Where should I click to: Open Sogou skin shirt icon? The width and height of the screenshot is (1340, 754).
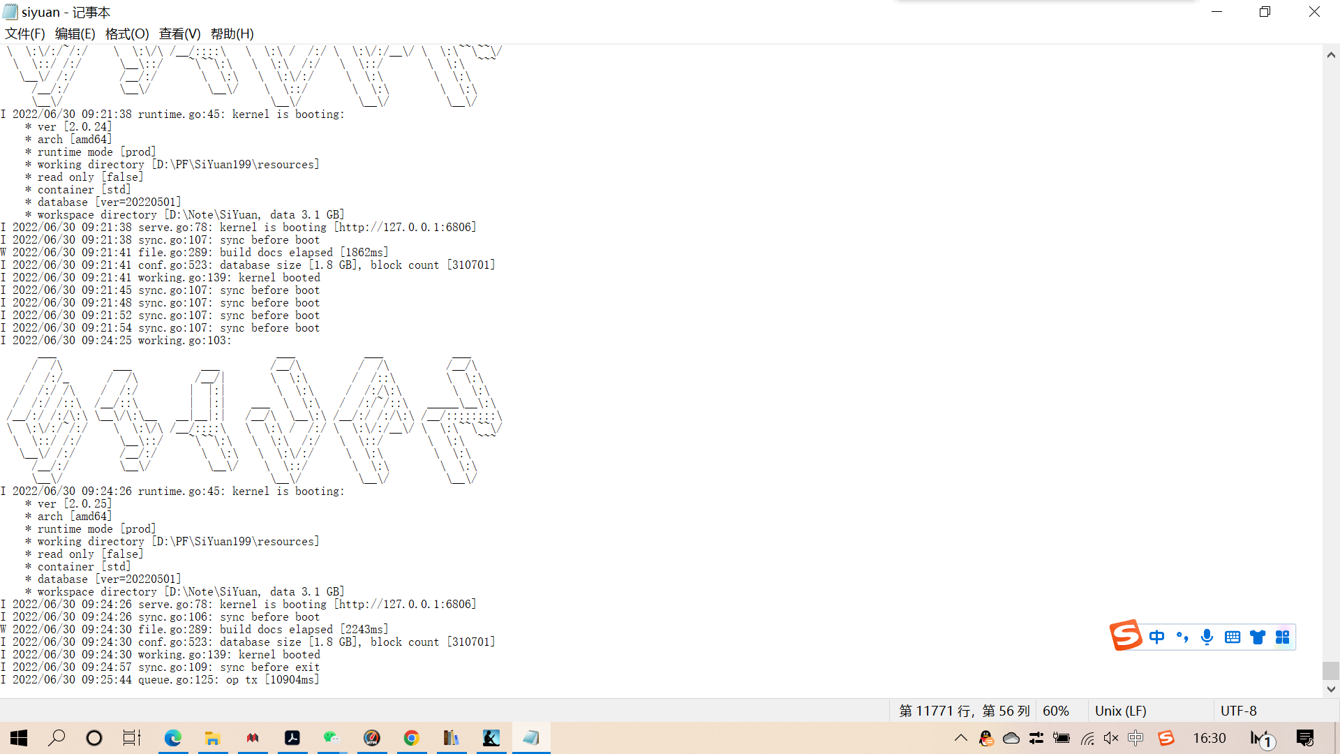(1257, 637)
